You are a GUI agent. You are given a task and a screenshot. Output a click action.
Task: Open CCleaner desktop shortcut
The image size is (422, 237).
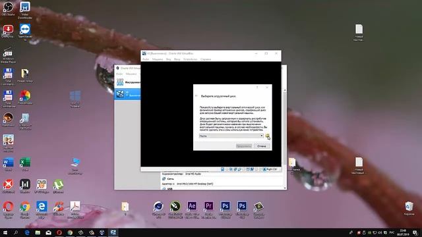pyautogui.click(x=58, y=209)
